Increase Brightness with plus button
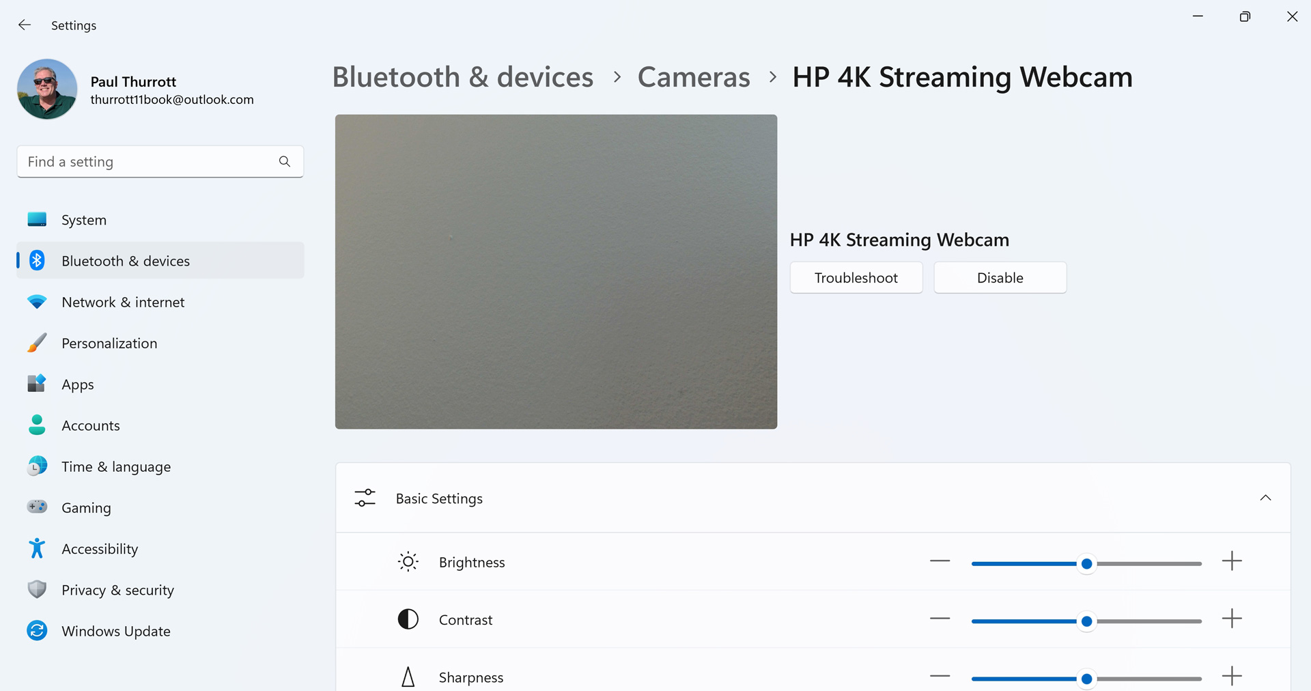This screenshot has width=1311, height=691. 1232,561
